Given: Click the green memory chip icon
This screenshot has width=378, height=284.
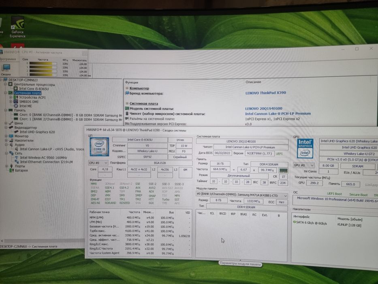Looking at the screenshot, I should (283, 170).
